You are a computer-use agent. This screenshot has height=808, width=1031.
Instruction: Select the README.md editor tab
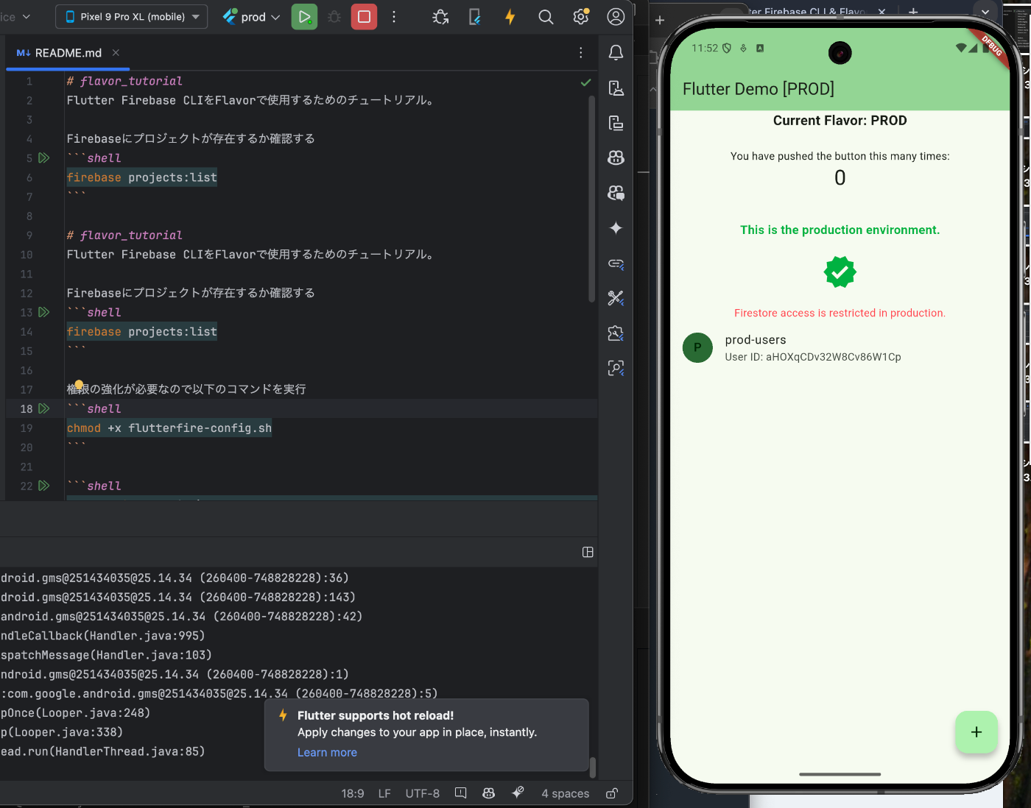coord(68,53)
